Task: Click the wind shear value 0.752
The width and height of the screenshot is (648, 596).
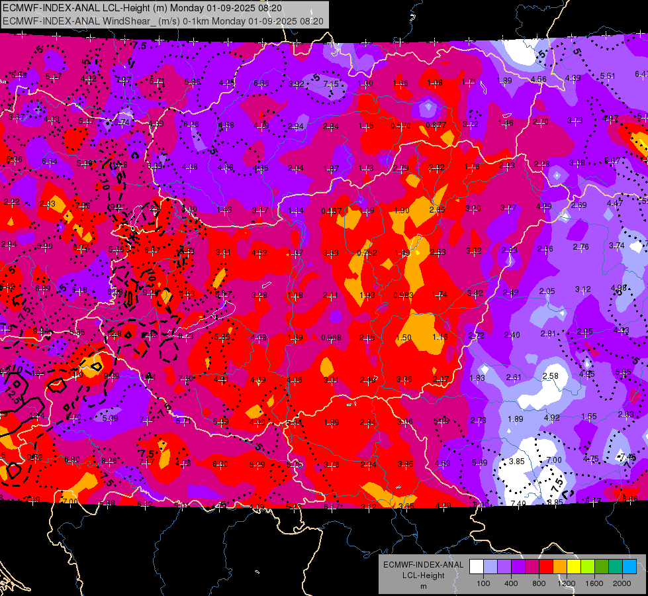Action: point(367,253)
